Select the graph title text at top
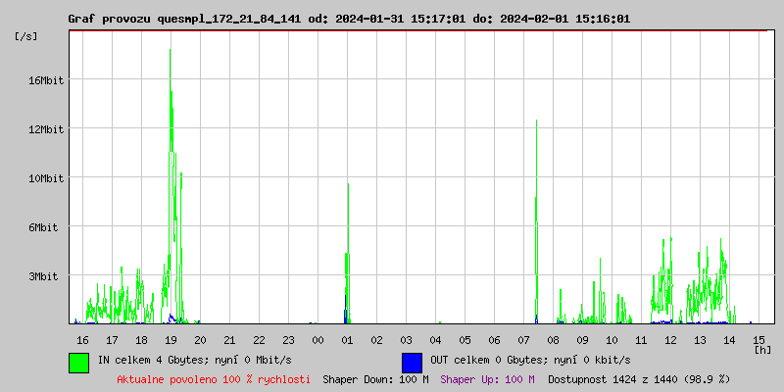Screen dimensions: 784x392 point(349,19)
